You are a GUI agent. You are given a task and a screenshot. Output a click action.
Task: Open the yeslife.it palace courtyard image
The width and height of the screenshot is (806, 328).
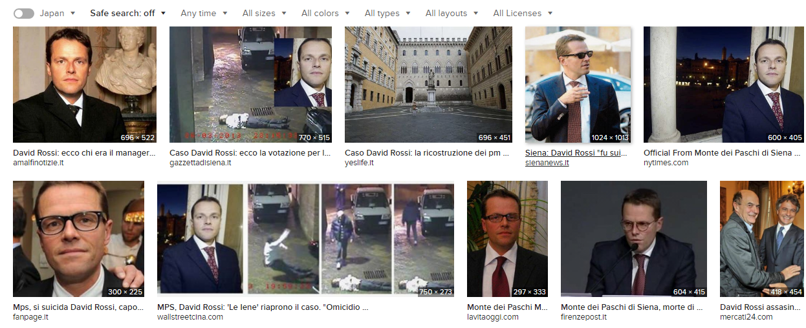click(x=428, y=85)
